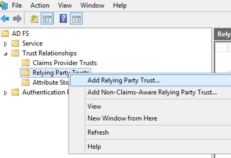Select the Service tree item label
Viewport: 231px width, 158px height.
pos(32,43)
